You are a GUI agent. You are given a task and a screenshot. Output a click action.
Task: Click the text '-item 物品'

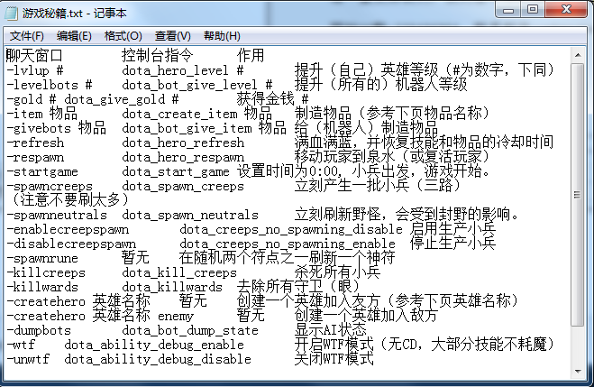coord(41,114)
